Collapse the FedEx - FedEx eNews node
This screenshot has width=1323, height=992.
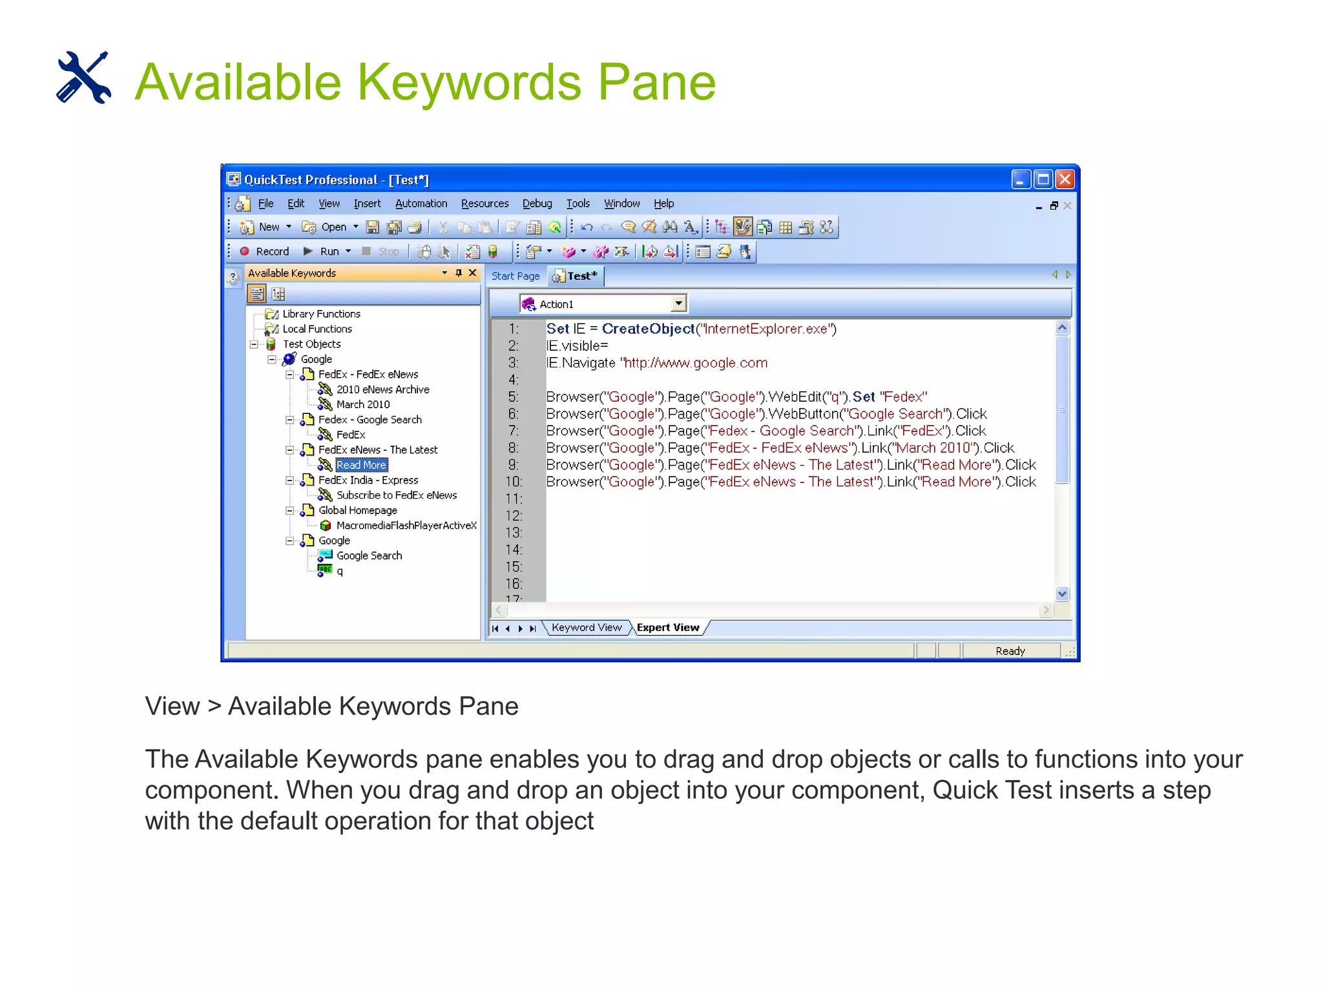point(290,375)
